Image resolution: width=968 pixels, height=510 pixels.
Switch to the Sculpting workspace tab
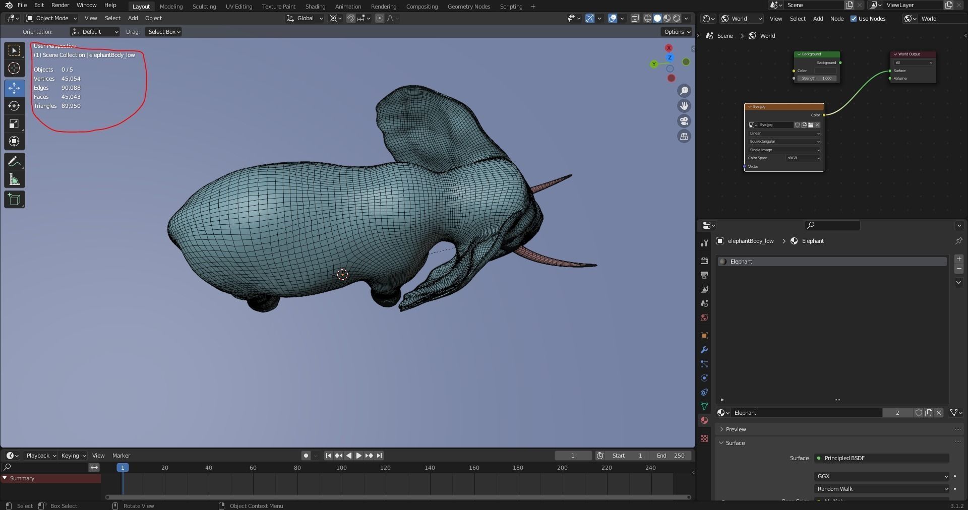tap(204, 7)
